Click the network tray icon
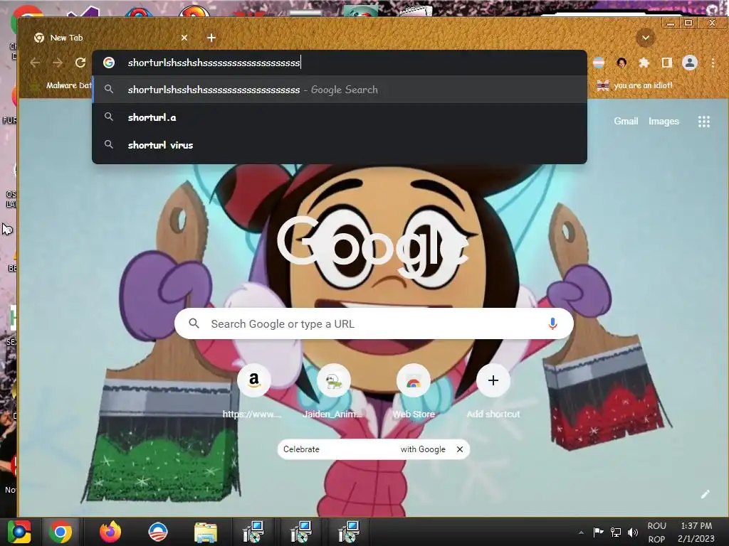 click(x=616, y=532)
